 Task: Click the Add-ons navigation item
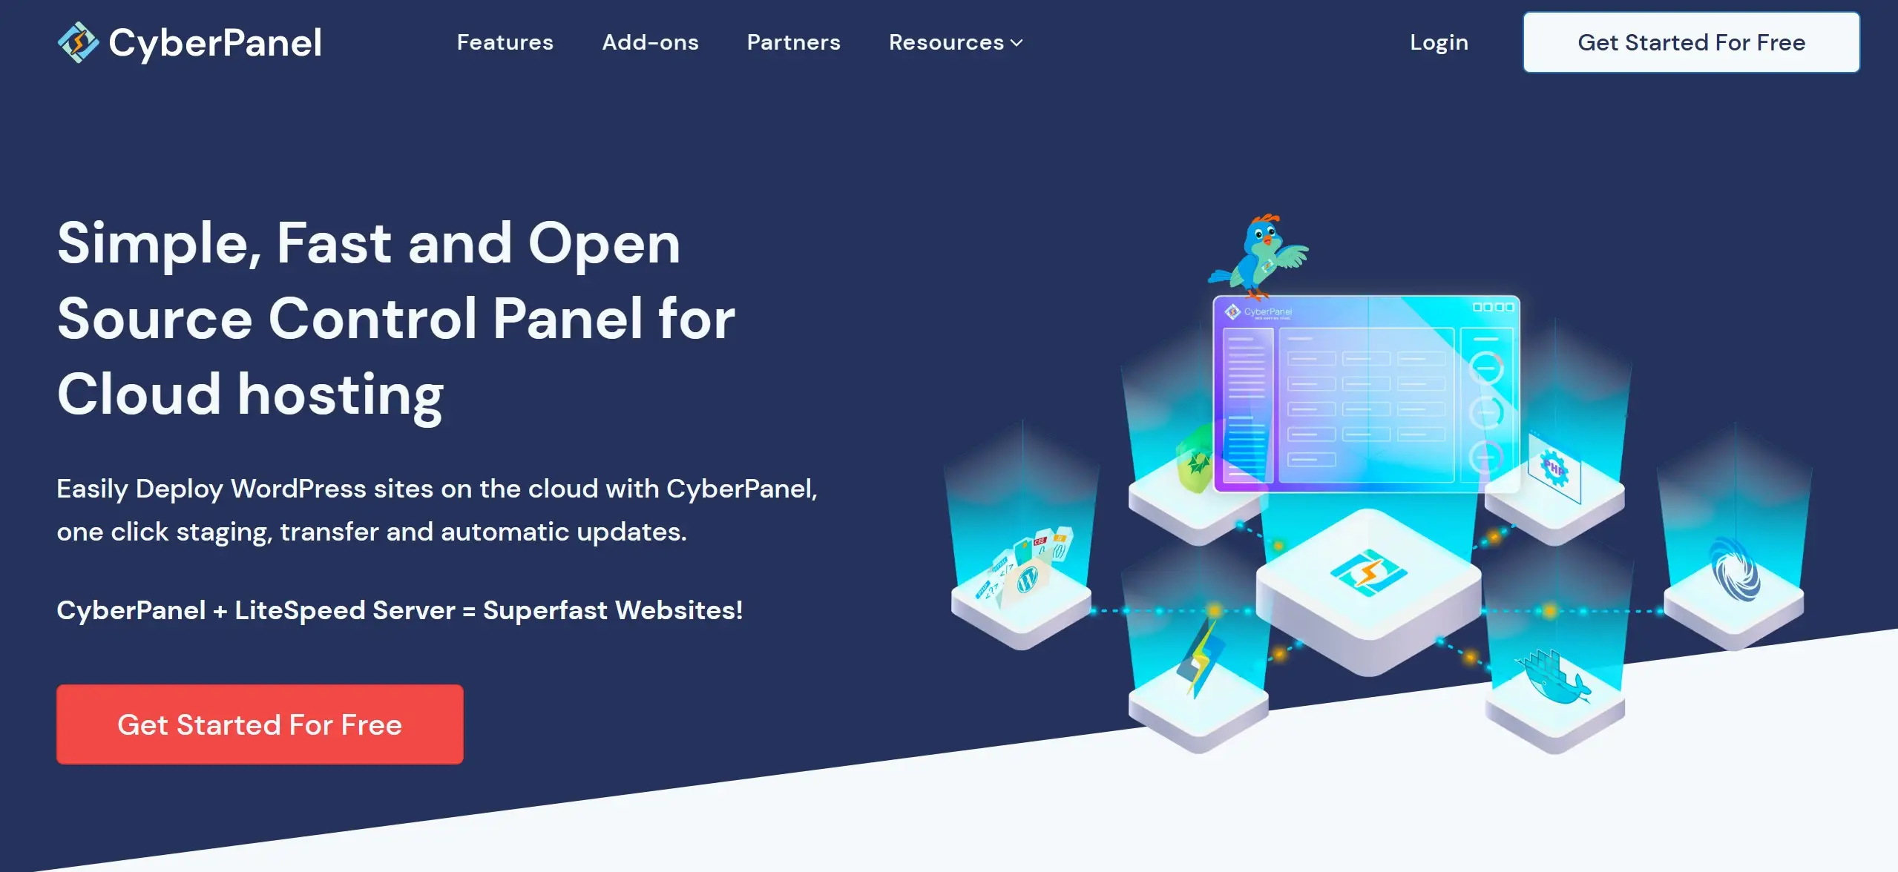[650, 42]
